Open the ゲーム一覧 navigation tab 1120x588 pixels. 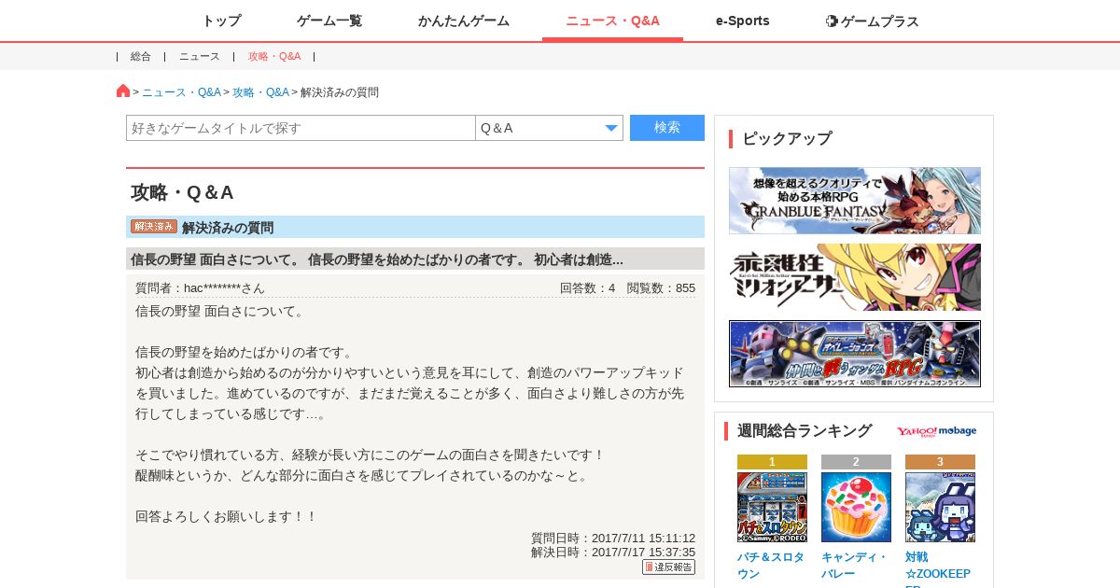pos(329,21)
